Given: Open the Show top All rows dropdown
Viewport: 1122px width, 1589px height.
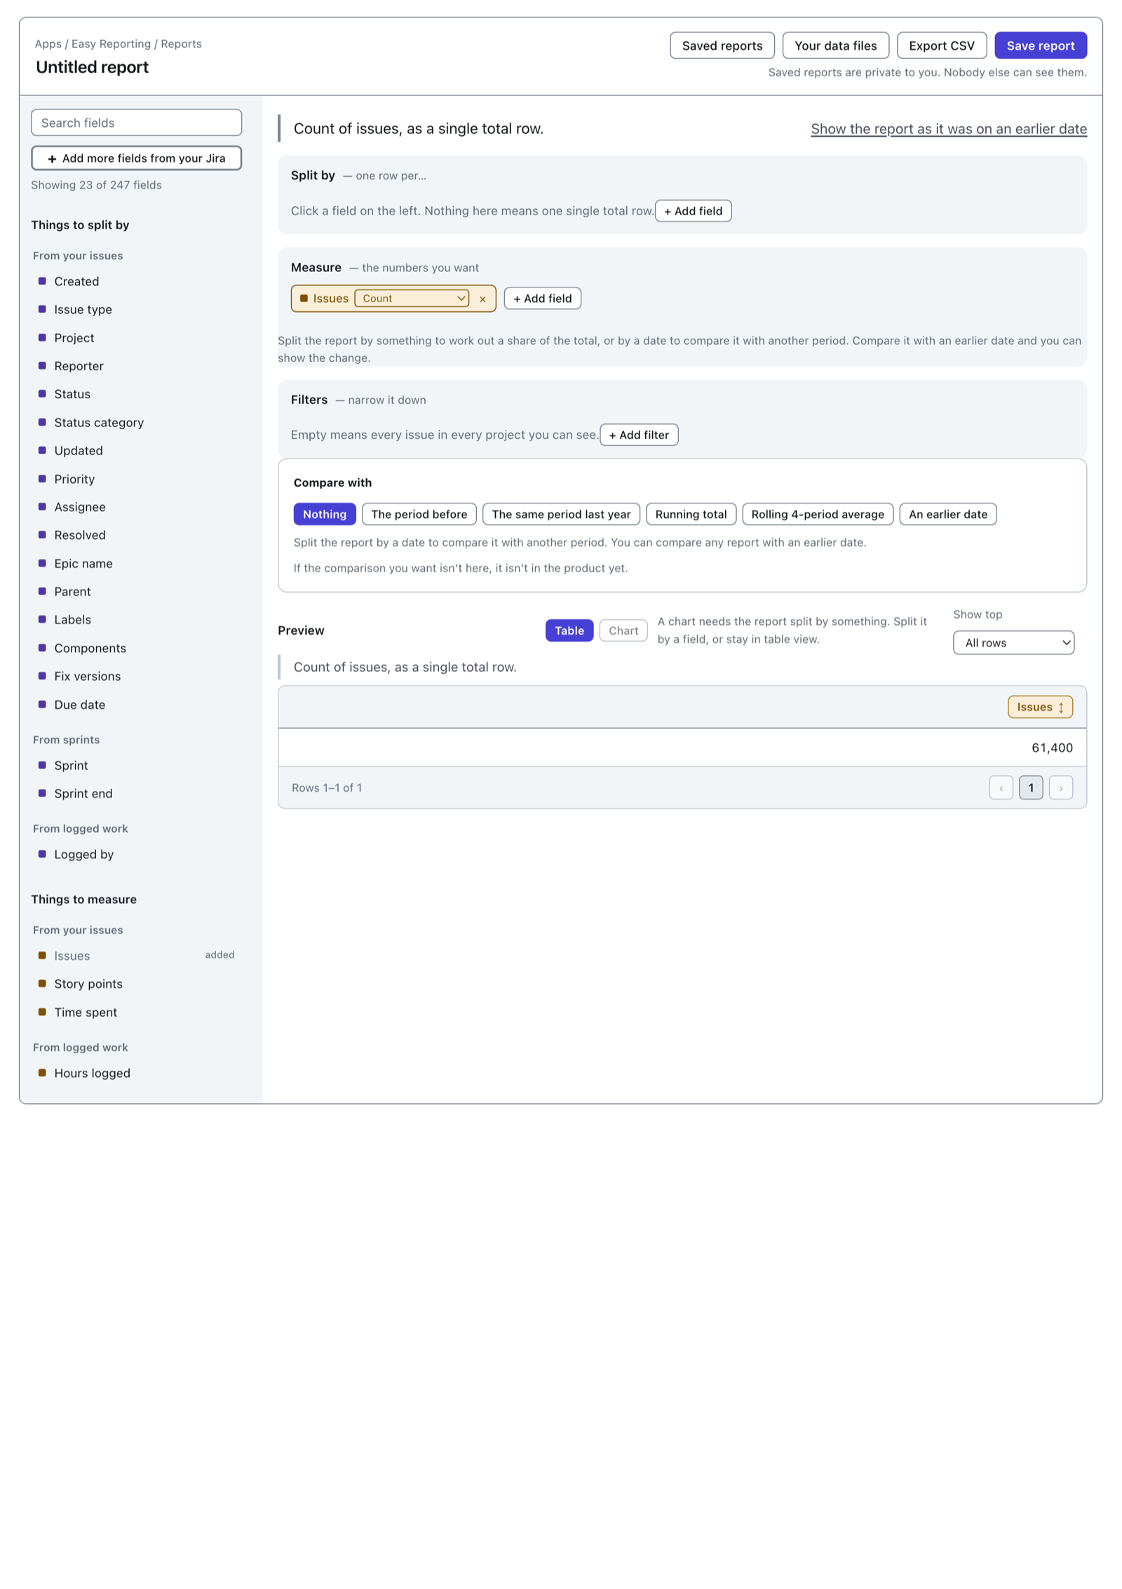Looking at the screenshot, I should coord(1013,642).
